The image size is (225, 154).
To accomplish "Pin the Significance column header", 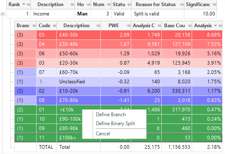I will click(214, 4).
